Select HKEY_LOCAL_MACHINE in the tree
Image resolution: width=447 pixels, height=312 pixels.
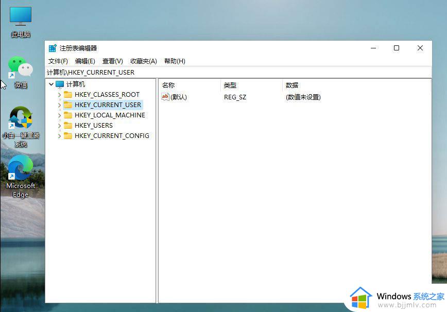pyautogui.click(x=110, y=115)
